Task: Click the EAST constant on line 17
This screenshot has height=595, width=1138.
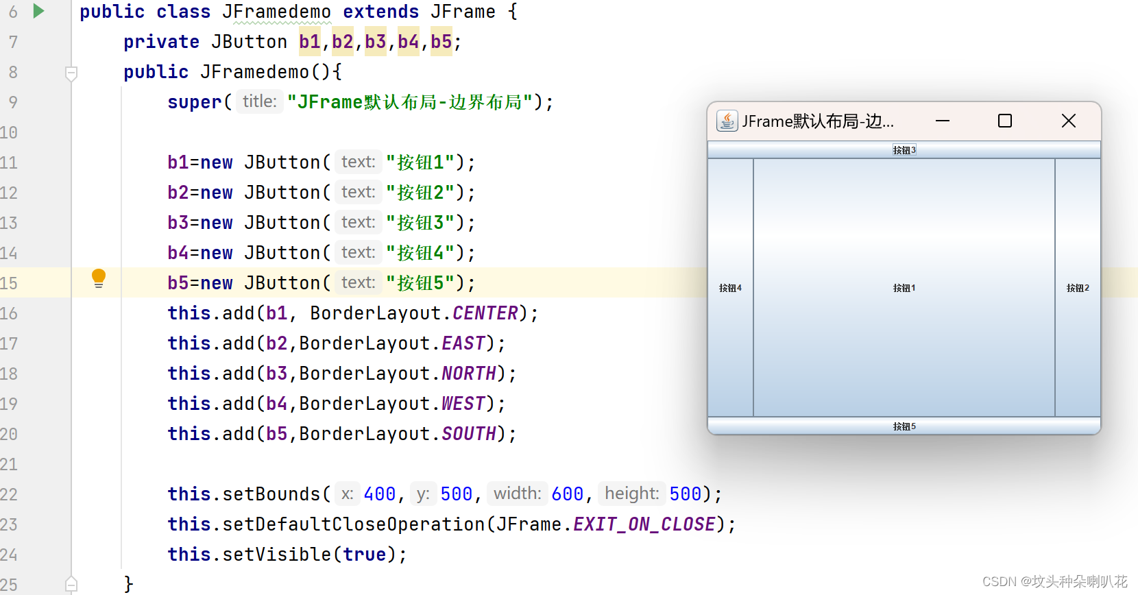Action: [x=463, y=343]
